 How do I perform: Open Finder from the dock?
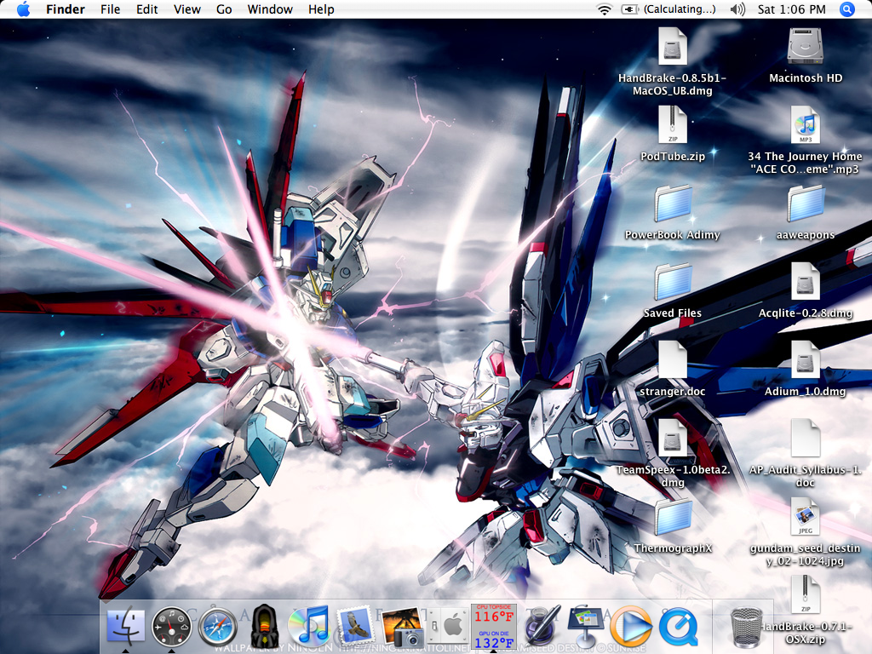[126, 627]
